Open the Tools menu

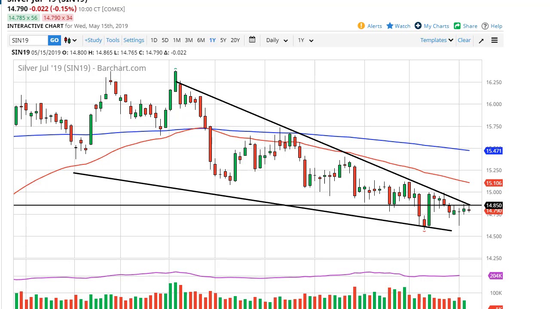113,40
